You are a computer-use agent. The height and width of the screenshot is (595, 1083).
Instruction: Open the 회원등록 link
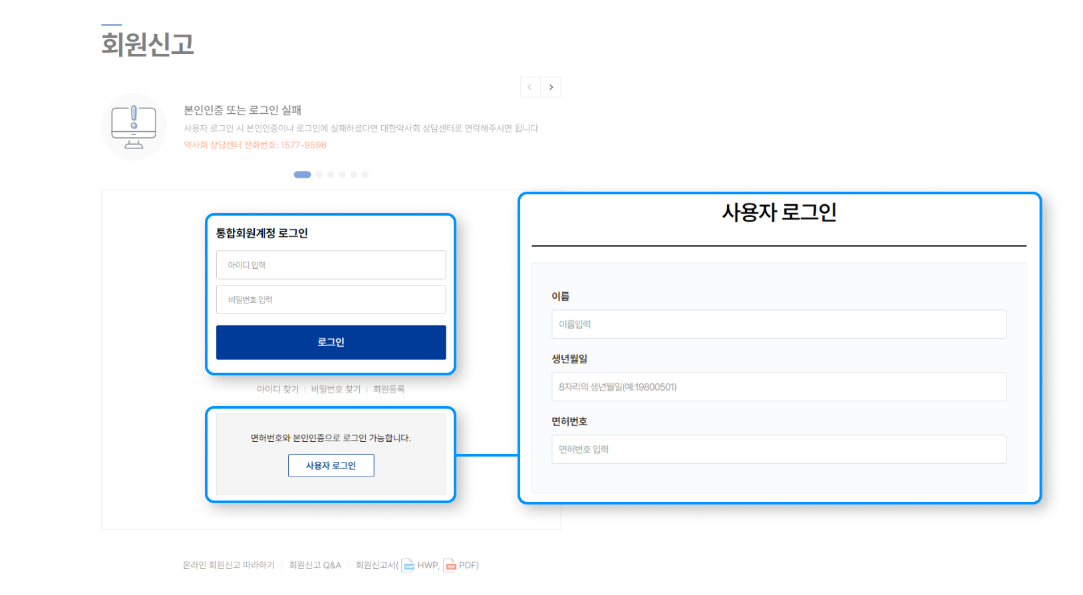388,389
